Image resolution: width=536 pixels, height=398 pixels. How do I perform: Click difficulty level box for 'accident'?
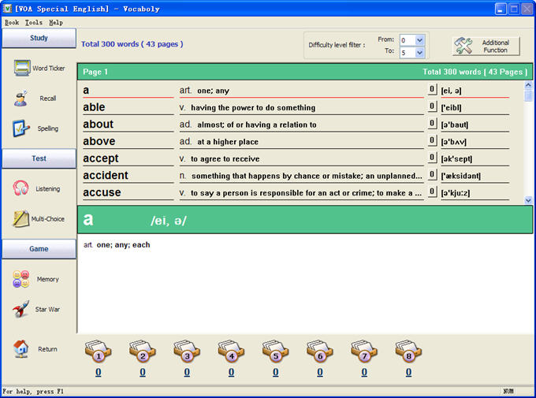(432, 175)
